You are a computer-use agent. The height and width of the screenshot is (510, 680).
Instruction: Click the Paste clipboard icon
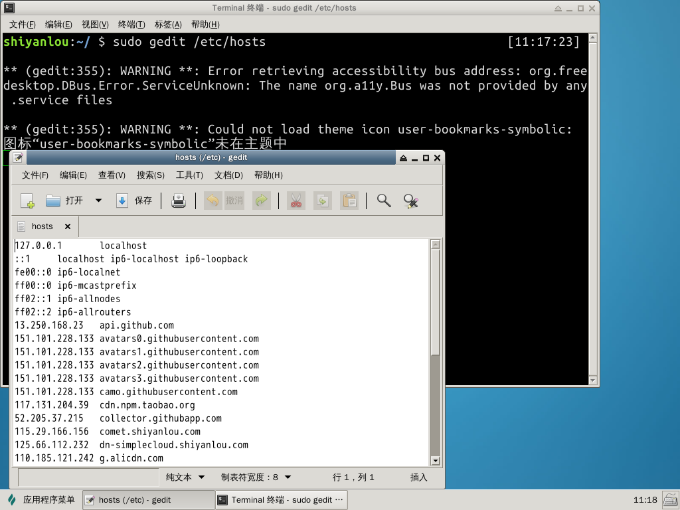click(x=349, y=201)
